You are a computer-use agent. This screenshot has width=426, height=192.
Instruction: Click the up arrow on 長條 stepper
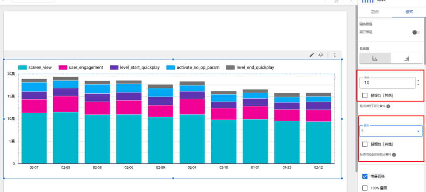(418, 81)
